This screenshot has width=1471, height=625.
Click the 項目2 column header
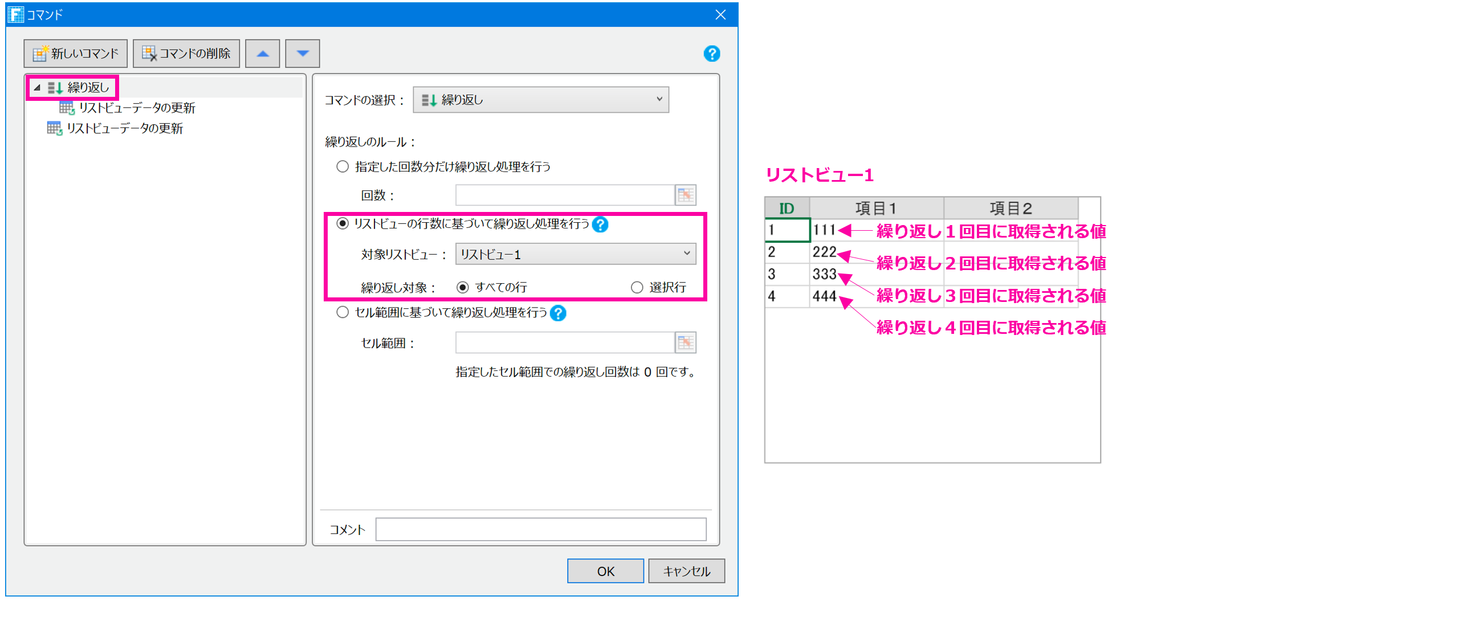[x=1010, y=209]
